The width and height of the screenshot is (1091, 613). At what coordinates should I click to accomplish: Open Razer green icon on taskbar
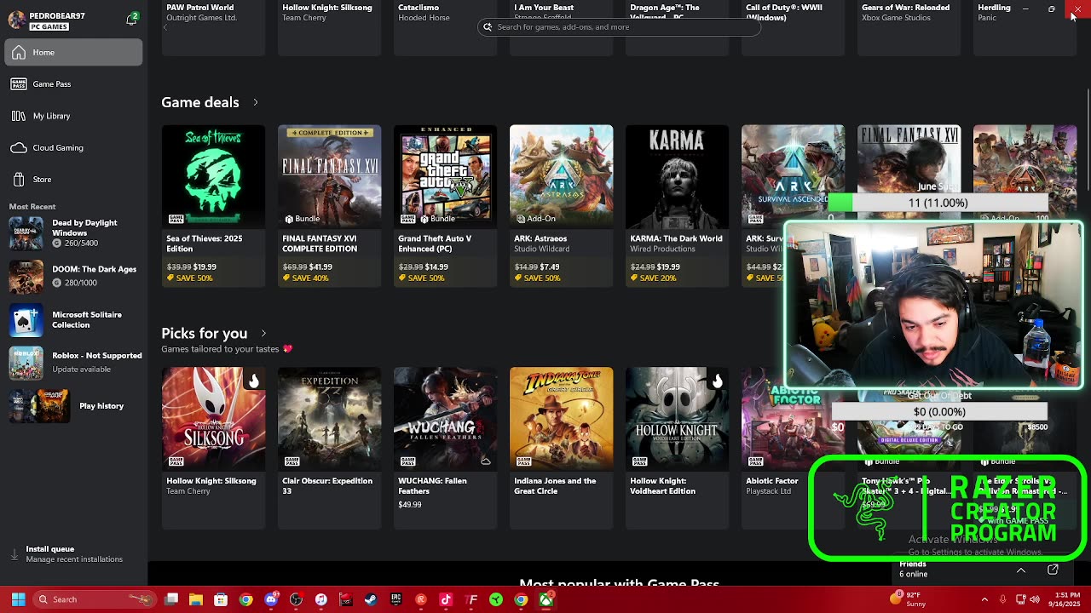[495, 599]
